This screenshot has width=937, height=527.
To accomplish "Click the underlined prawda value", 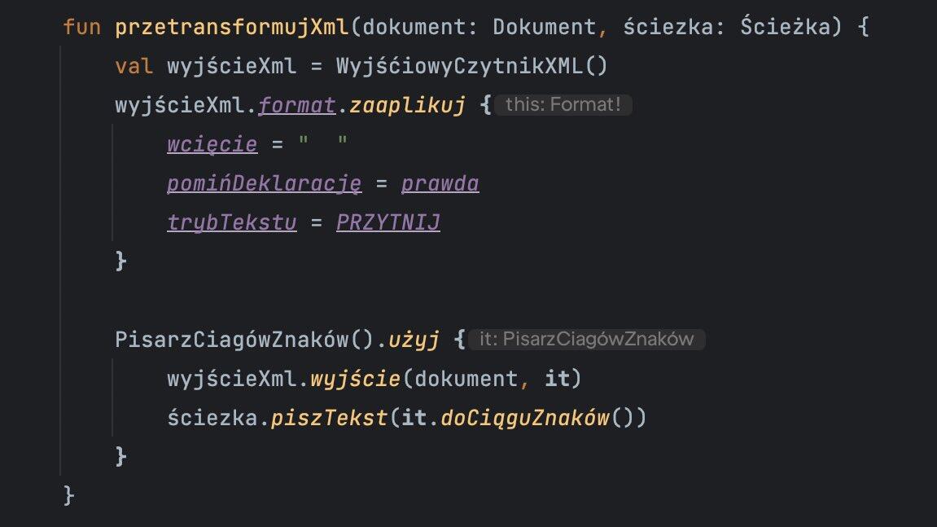I will [x=440, y=183].
